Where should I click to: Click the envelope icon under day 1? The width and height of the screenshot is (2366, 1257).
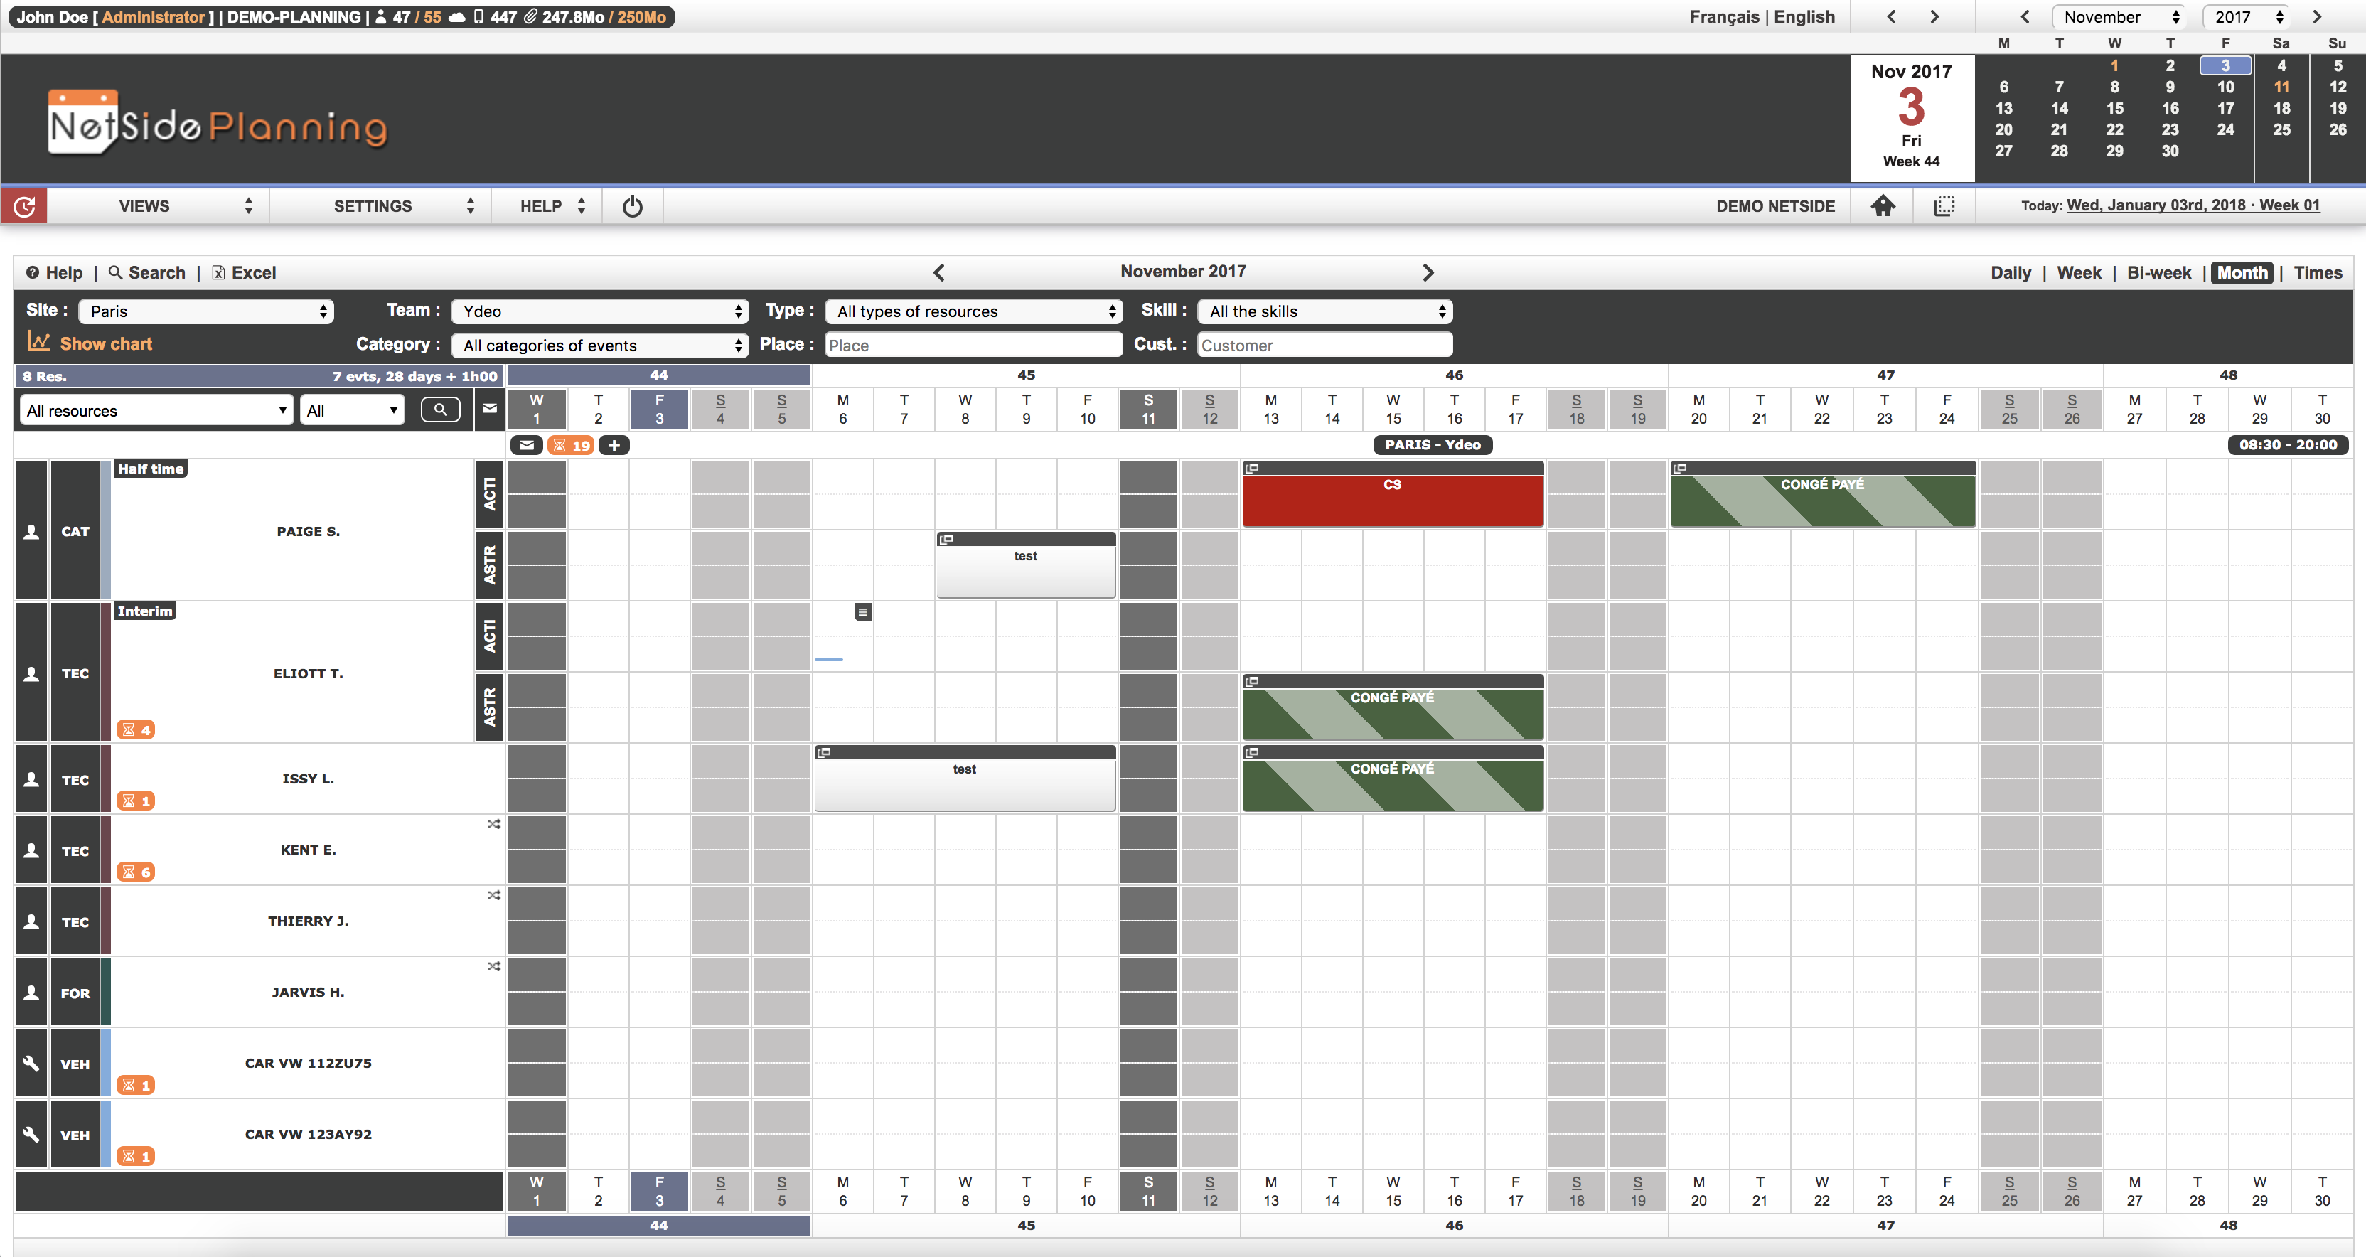tap(526, 446)
